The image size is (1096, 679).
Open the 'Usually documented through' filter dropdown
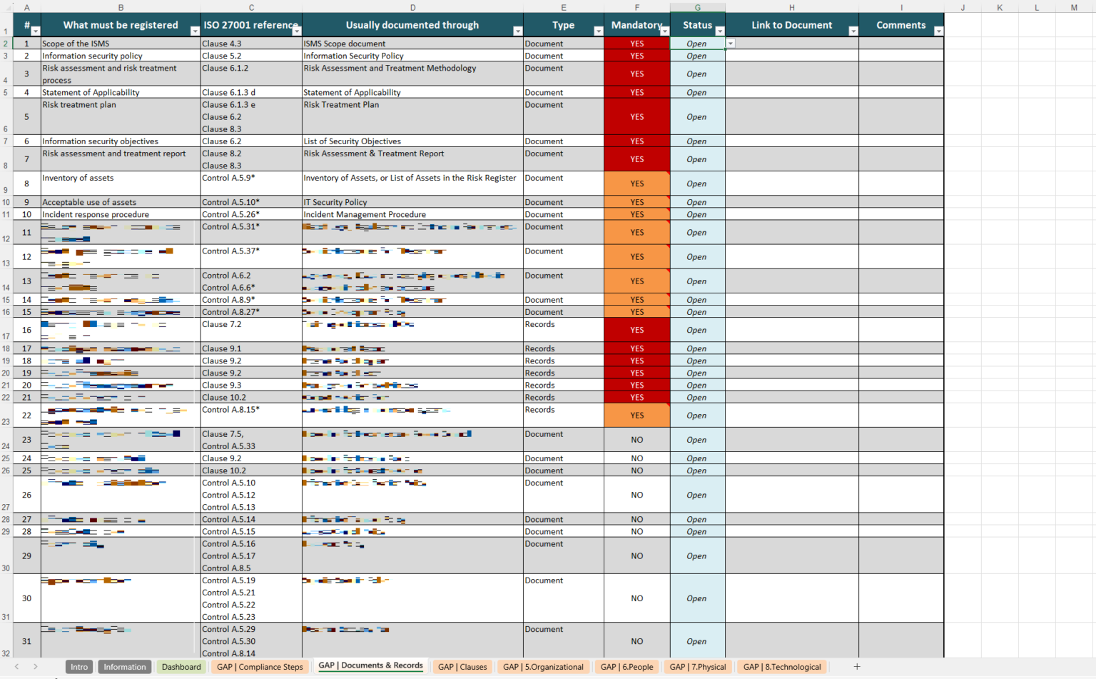518,31
